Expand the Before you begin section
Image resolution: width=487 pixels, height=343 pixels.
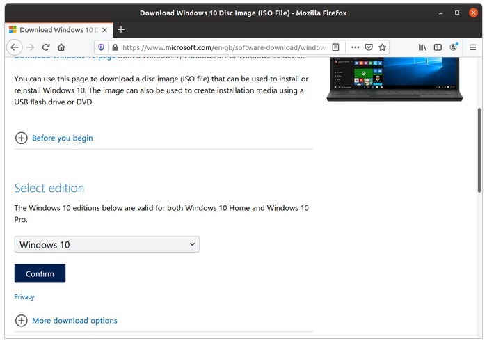click(63, 138)
